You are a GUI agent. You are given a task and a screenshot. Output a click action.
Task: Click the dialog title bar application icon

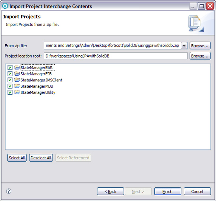click(x=5, y=6)
